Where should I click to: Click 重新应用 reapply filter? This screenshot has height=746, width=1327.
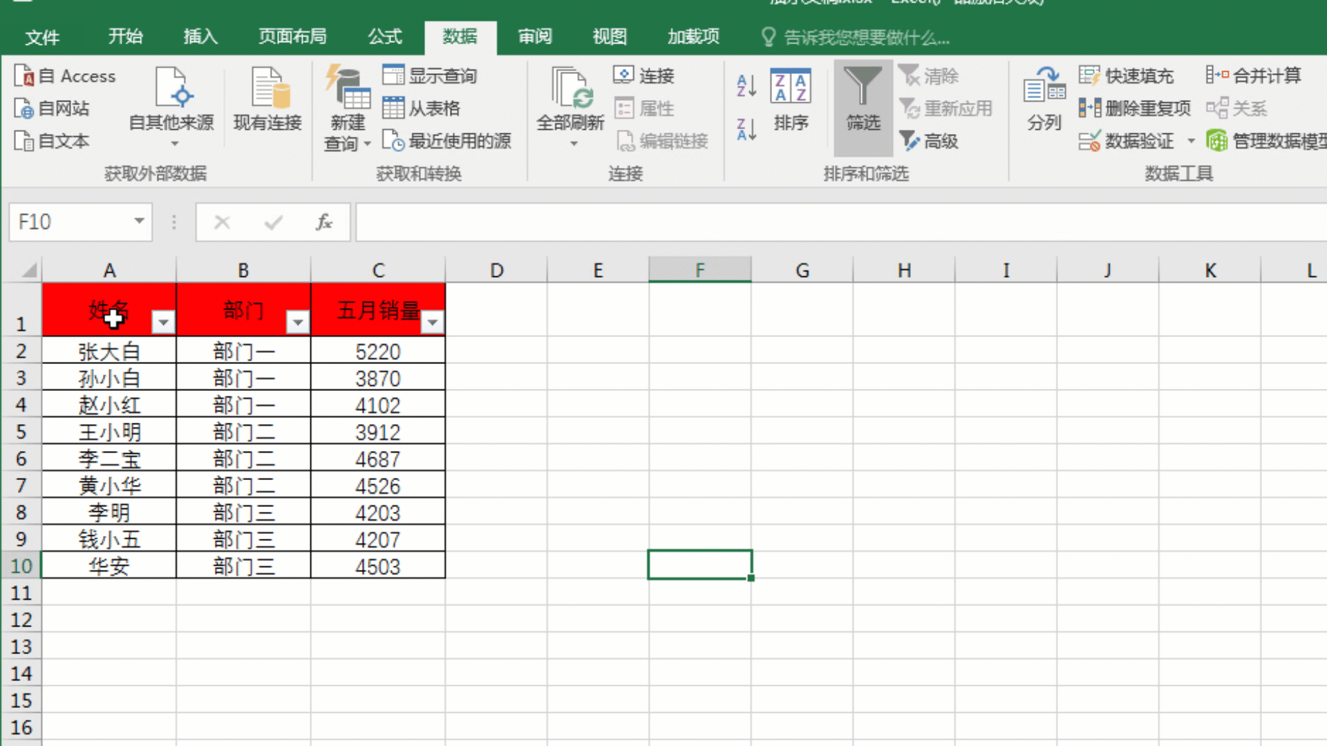(x=945, y=108)
